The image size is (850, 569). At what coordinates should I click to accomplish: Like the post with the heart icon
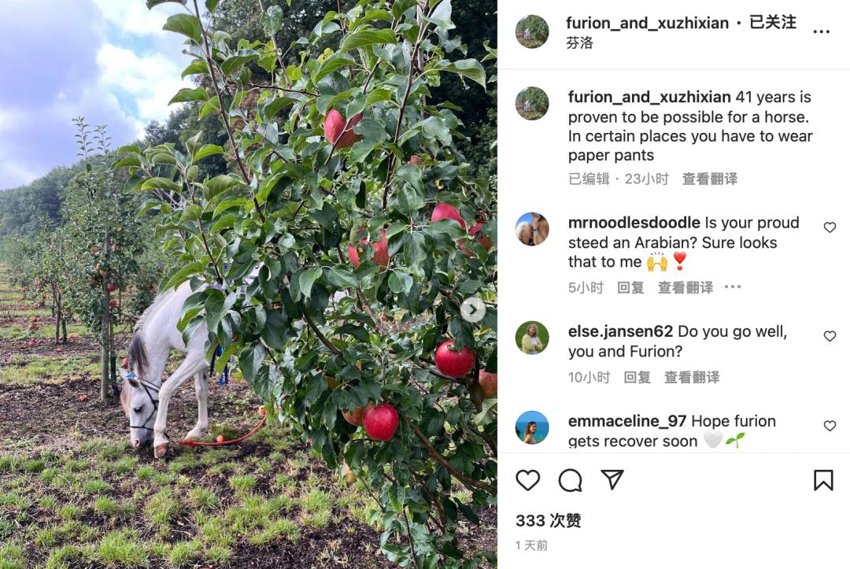(527, 480)
